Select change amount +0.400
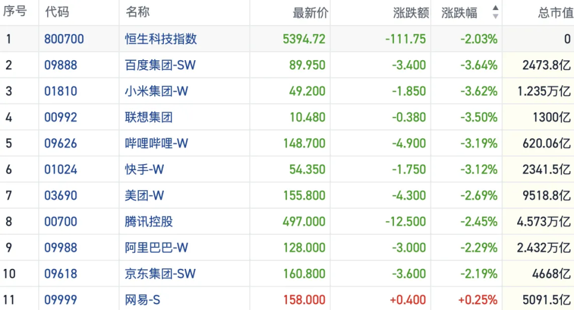 click(408, 300)
